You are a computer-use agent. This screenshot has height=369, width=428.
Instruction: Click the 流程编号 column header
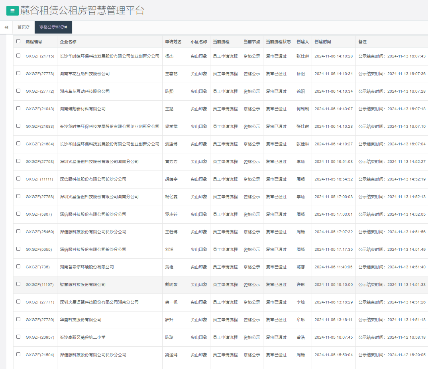[x=34, y=42]
